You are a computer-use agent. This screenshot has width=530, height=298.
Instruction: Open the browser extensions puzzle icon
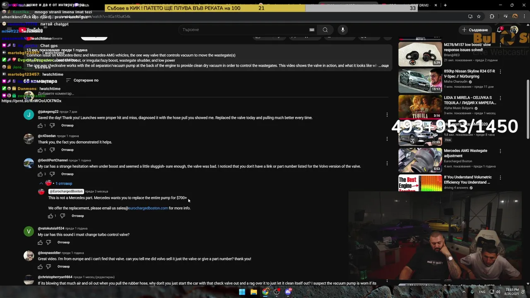(492, 17)
